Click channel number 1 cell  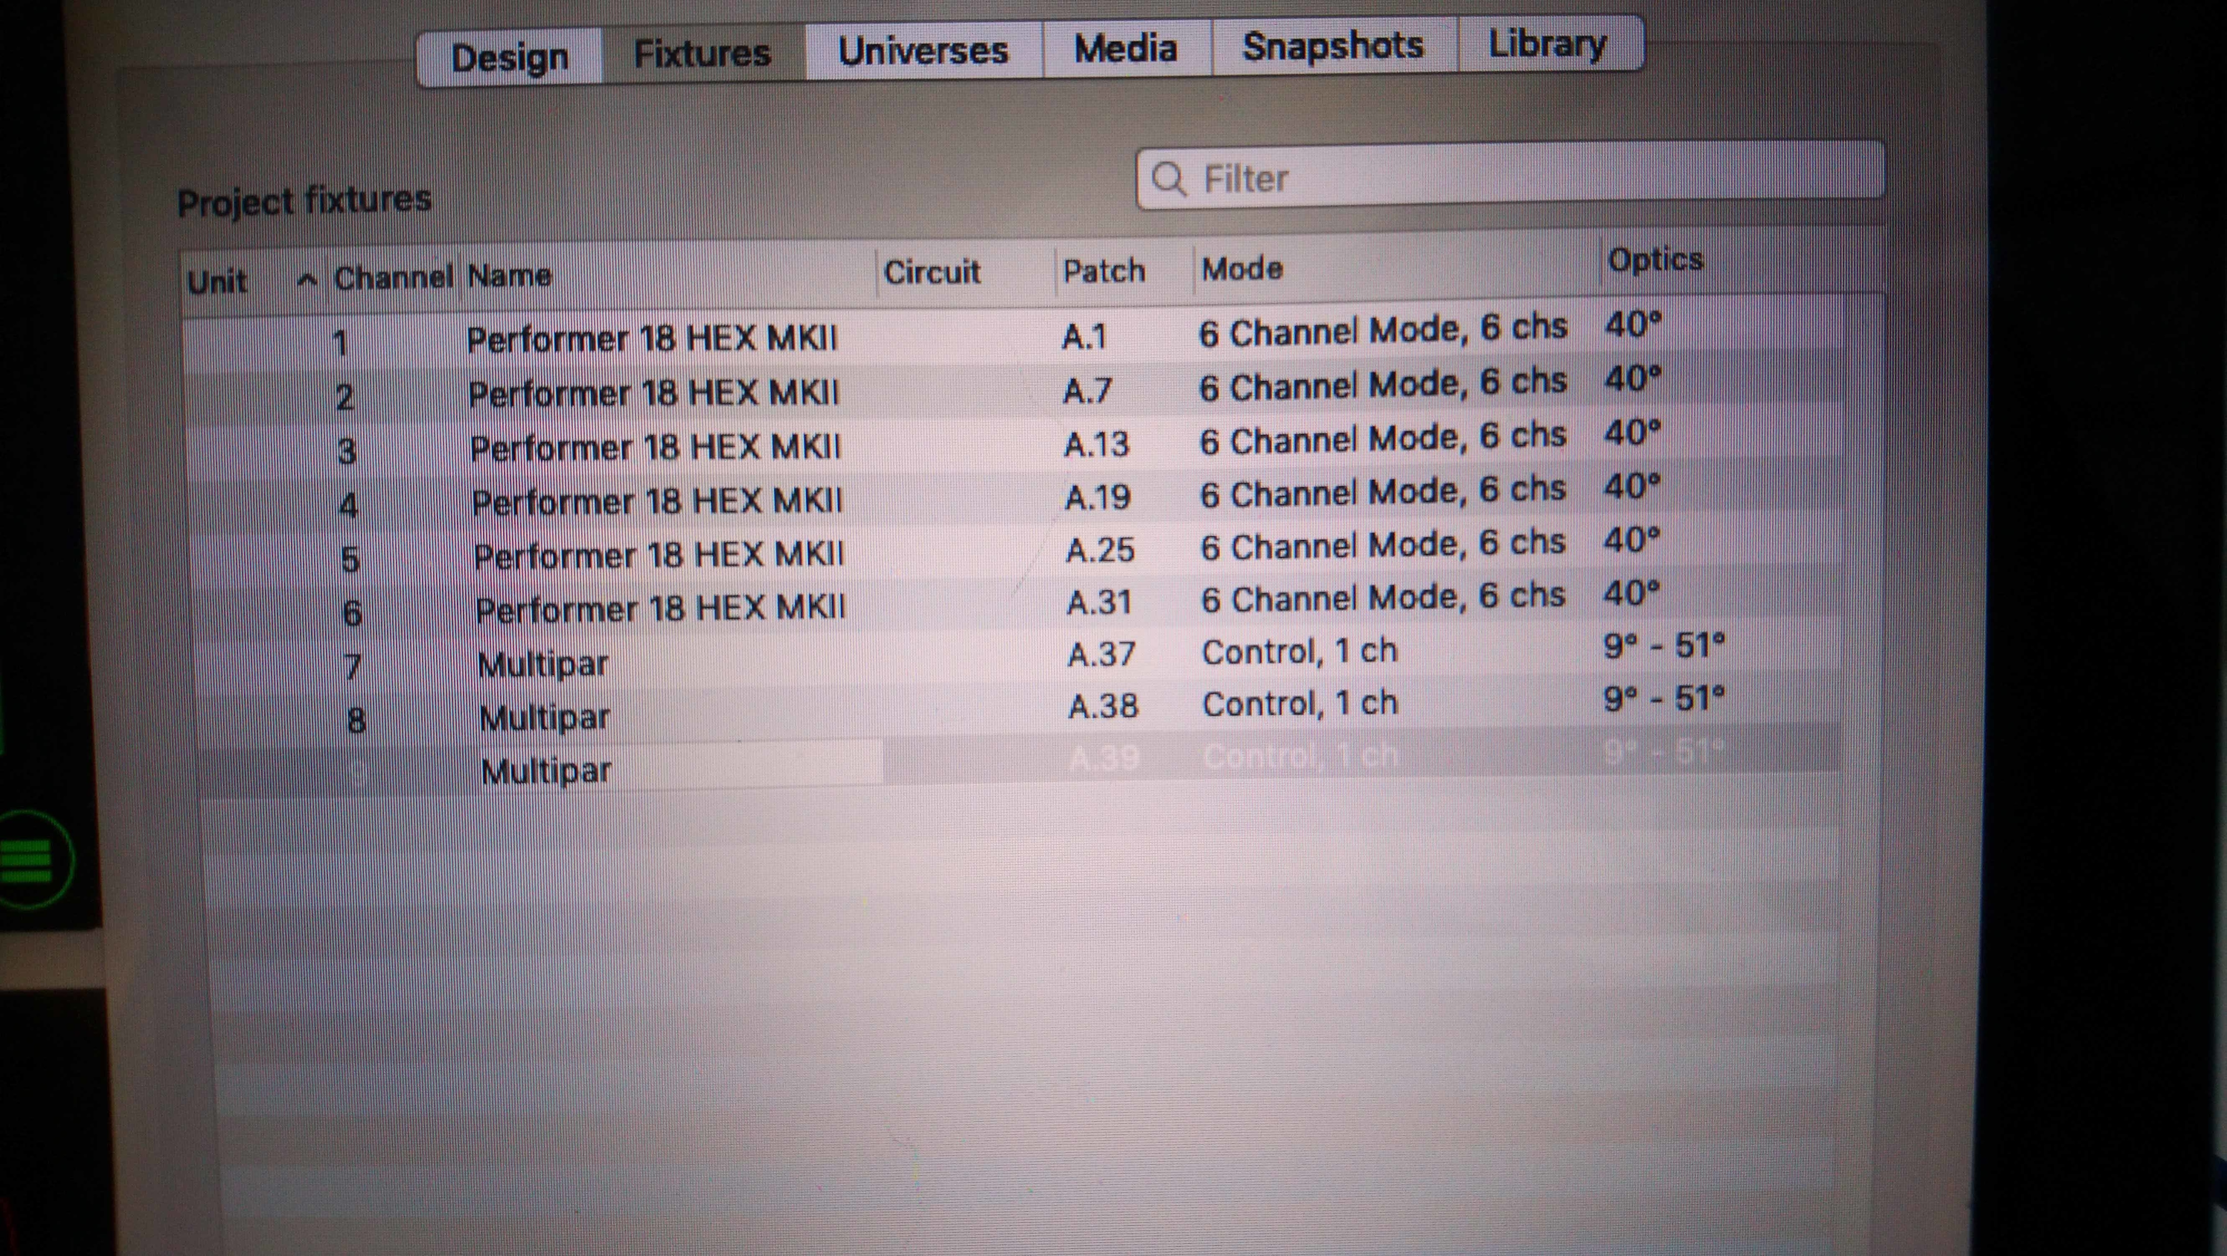click(x=340, y=343)
